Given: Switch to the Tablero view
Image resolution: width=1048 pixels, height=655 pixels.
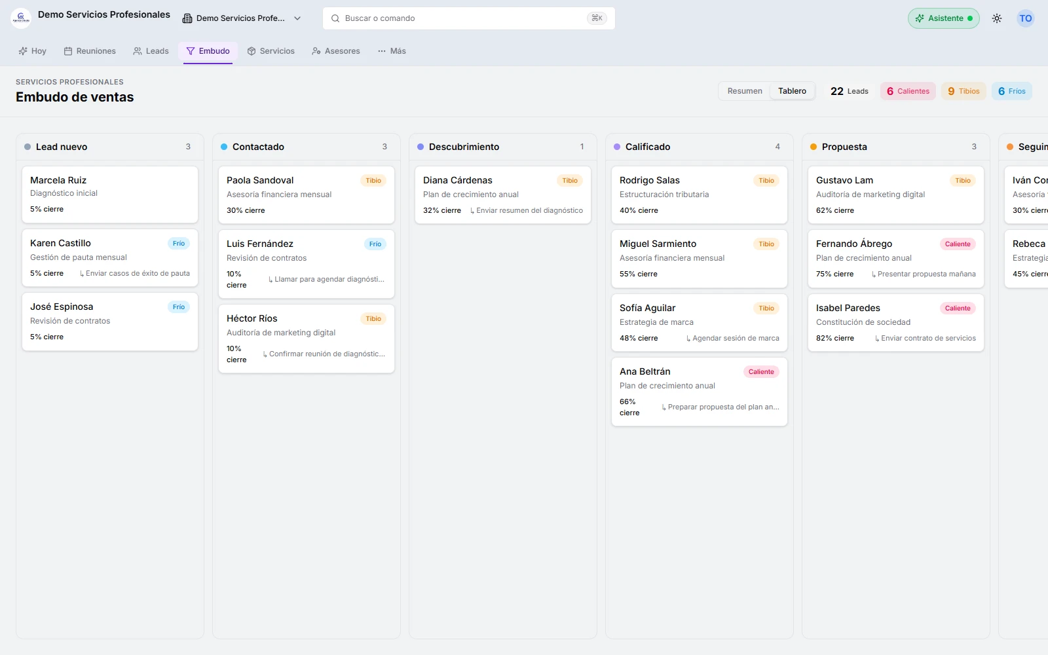Looking at the screenshot, I should pos(792,91).
